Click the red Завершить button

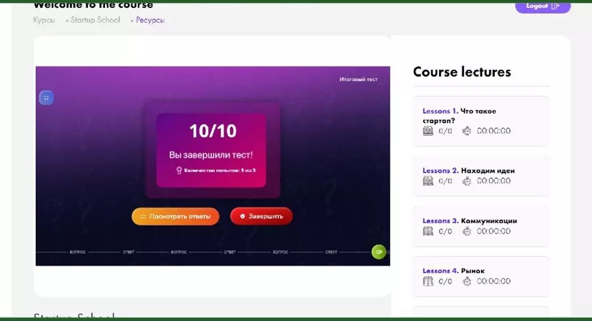tap(261, 216)
